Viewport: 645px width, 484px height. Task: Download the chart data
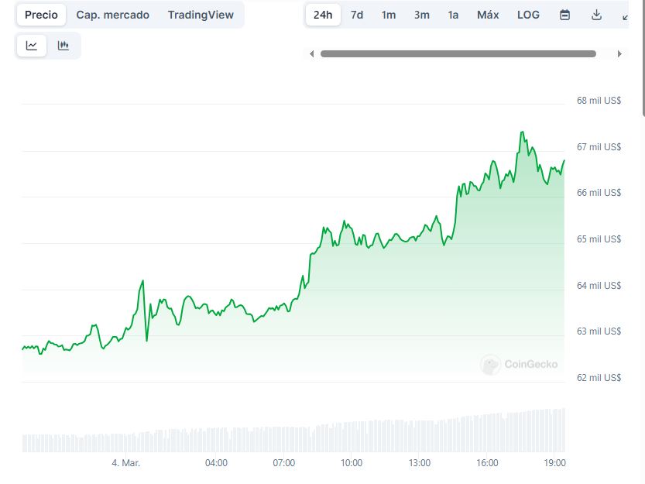pos(596,15)
